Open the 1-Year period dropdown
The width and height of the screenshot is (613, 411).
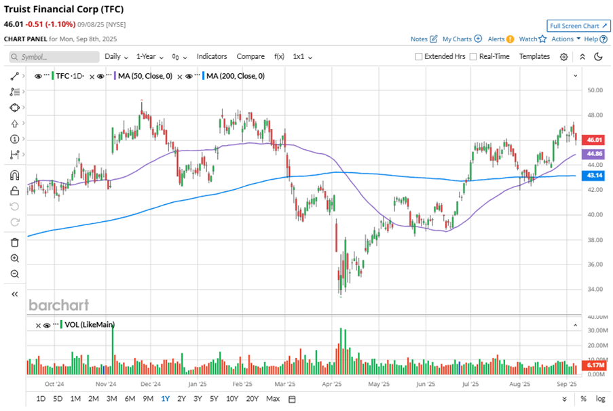point(150,57)
